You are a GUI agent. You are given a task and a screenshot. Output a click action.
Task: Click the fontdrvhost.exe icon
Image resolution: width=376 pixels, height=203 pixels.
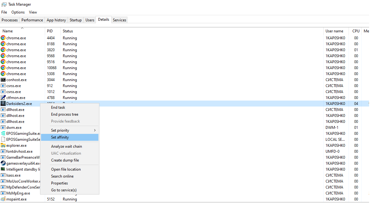[3, 151]
